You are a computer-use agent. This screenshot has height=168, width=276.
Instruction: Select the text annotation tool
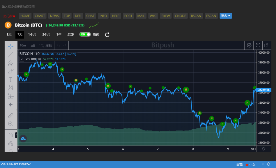(x=10, y=79)
